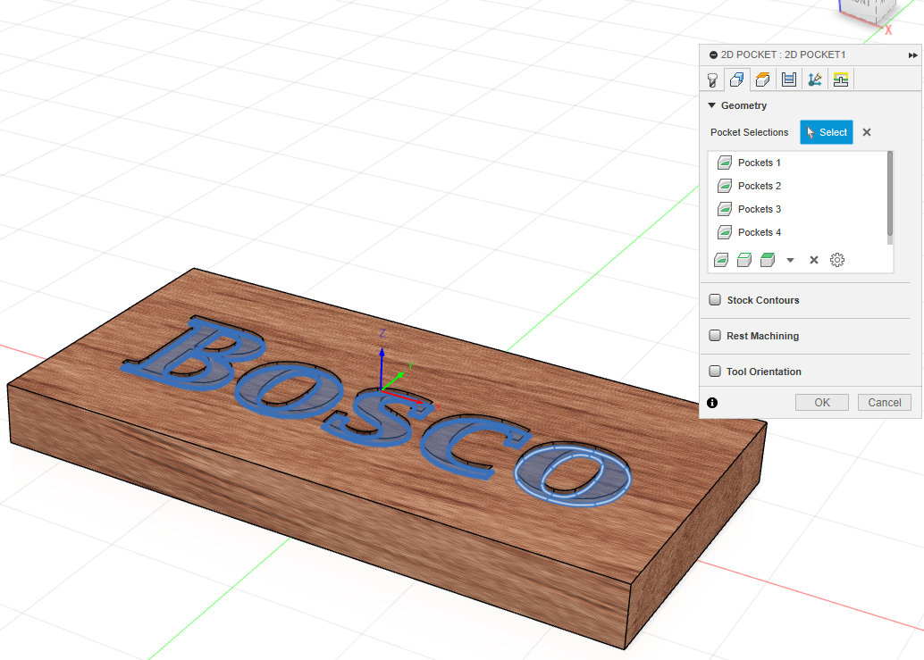924x660 pixels.
Task: Cancel the 2D Pocket operation
Action: coord(885,403)
